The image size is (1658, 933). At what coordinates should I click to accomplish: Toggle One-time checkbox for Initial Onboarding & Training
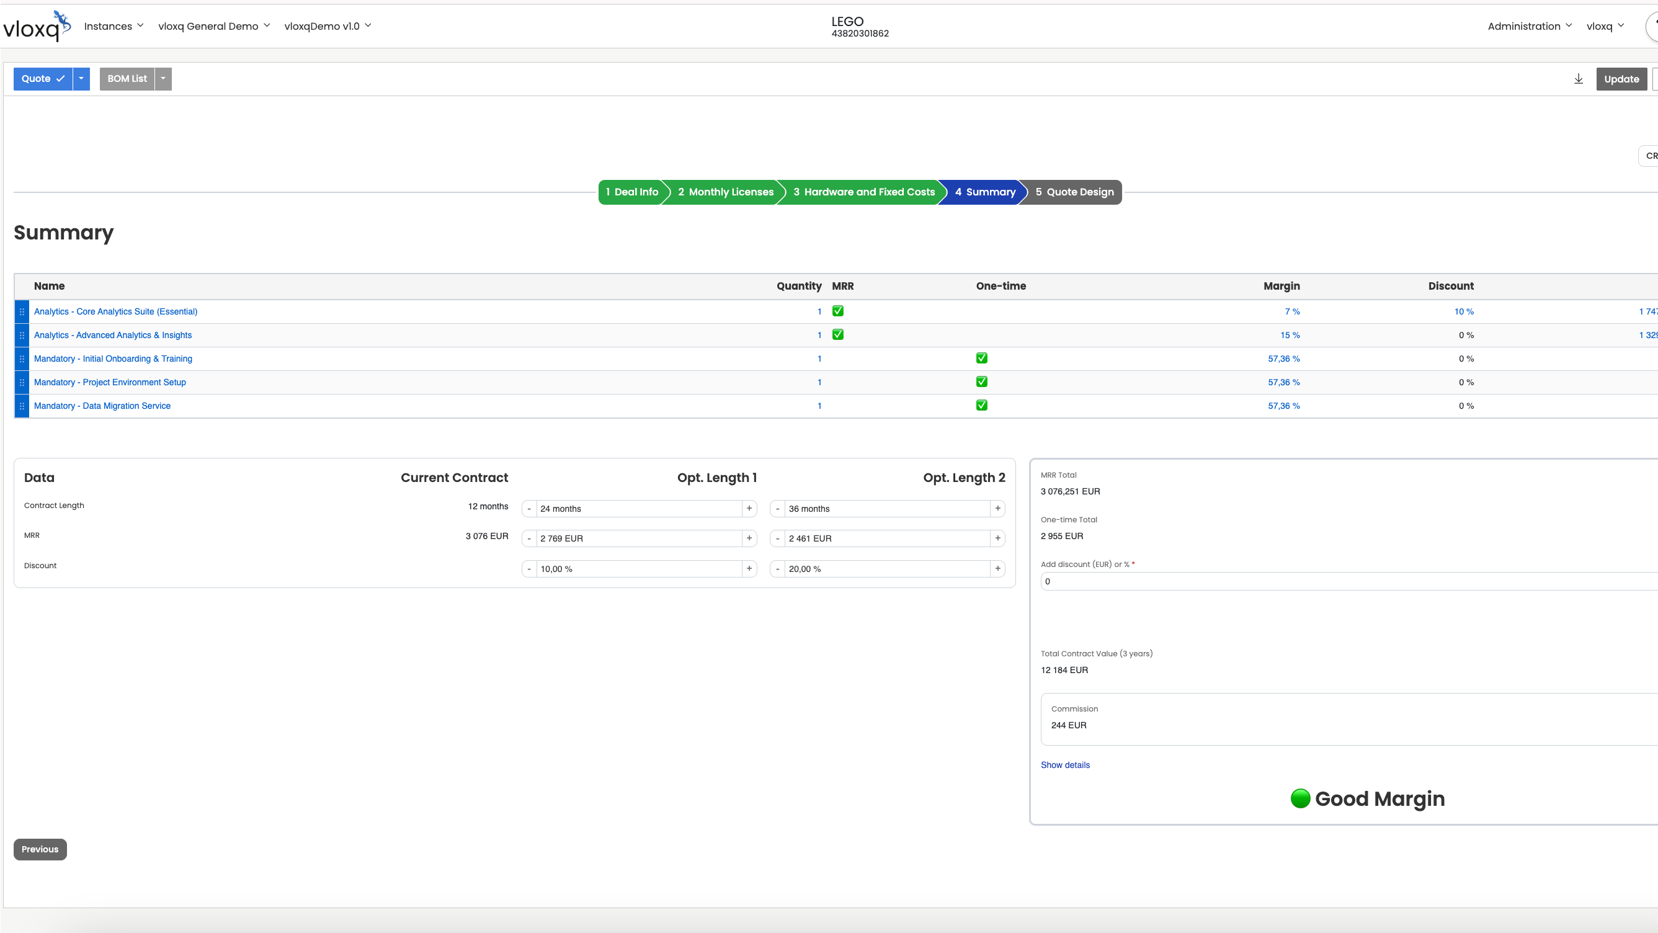981,358
